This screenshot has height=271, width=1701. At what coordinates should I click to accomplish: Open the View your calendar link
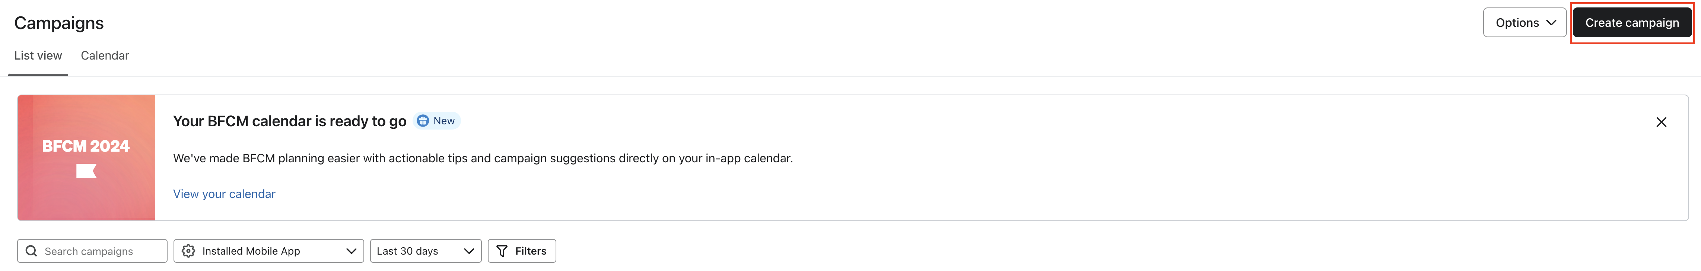(224, 194)
